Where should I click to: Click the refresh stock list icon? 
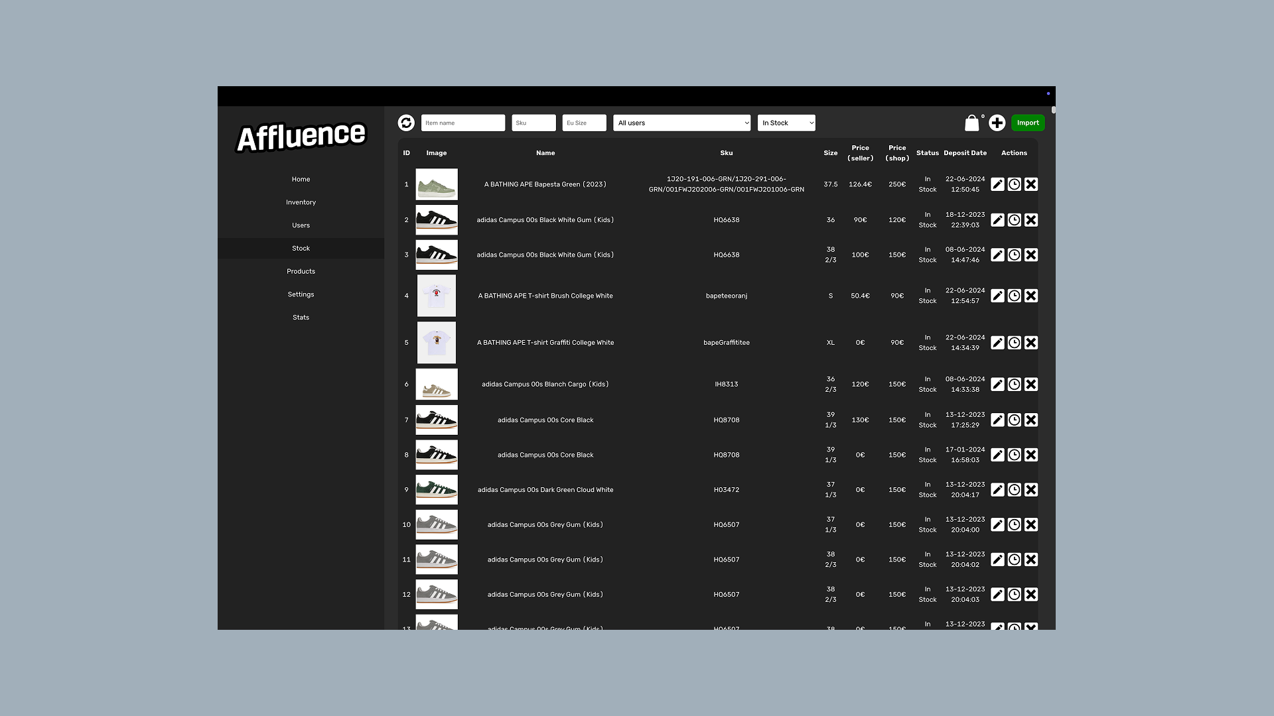[x=406, y=123]
